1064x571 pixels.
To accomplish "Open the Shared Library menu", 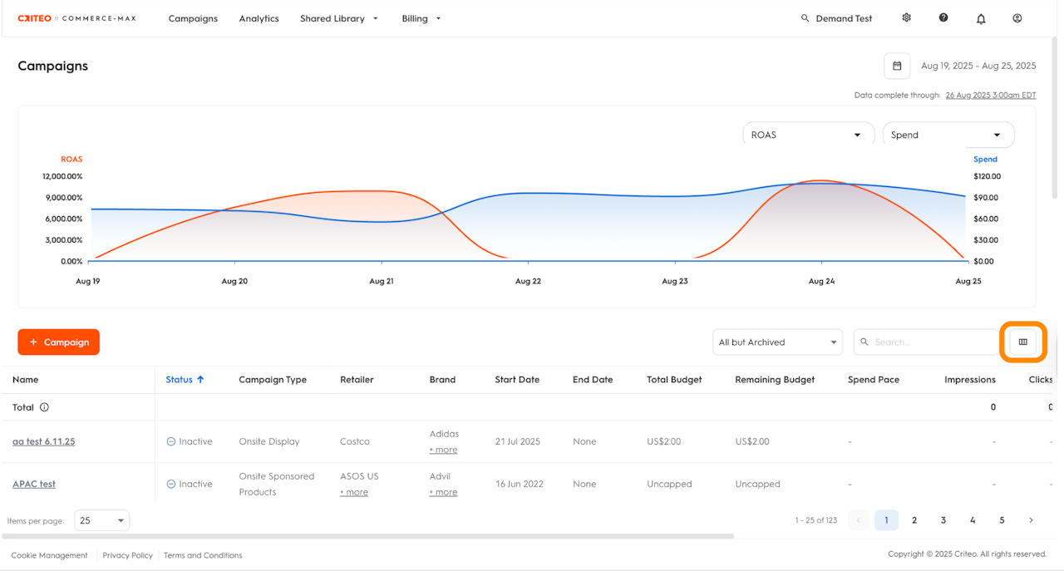I will pos(338,18).
